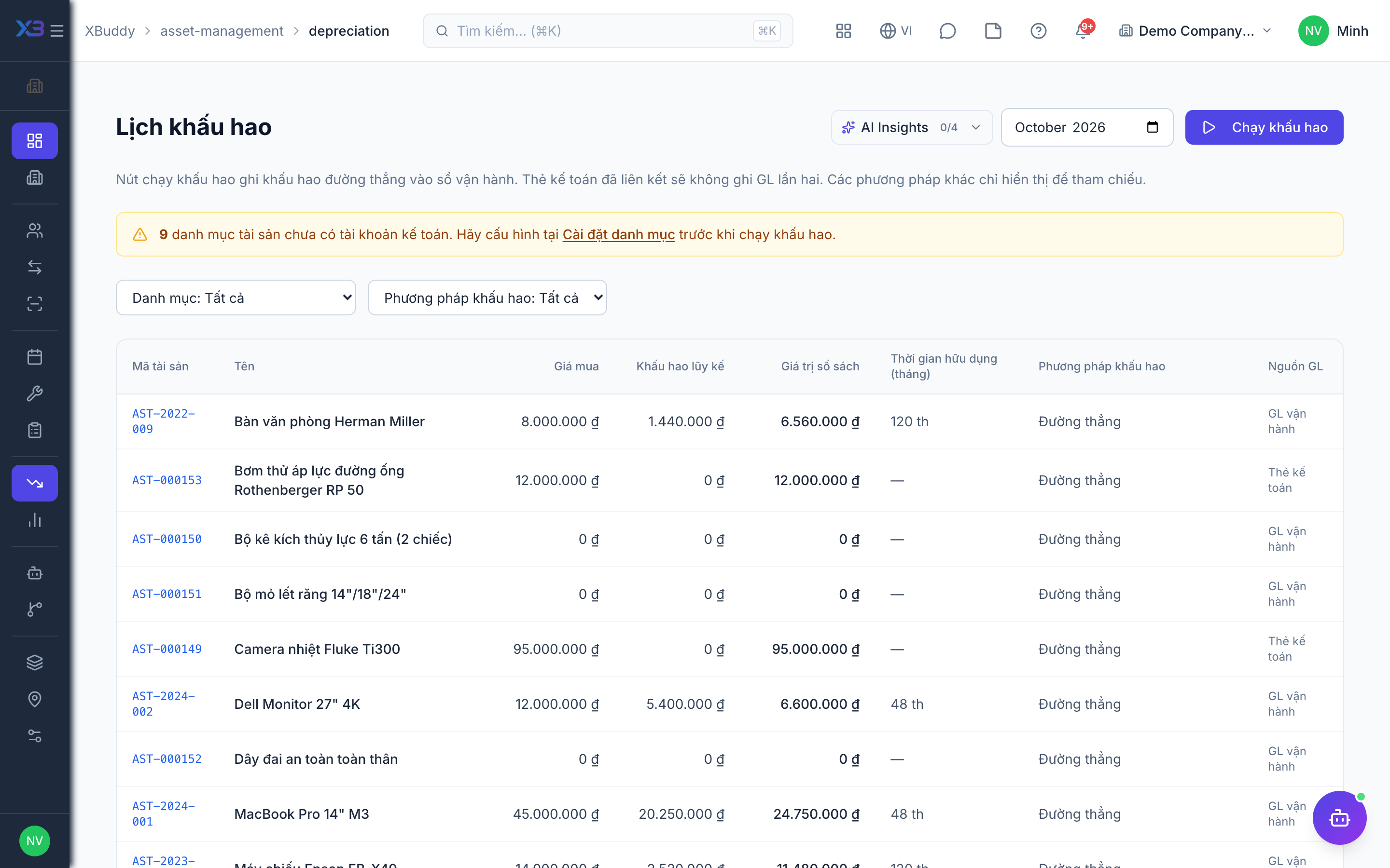The image size is (1390, 868).
Task: Open the robot sidebar icon
Action: click(34, 572)
